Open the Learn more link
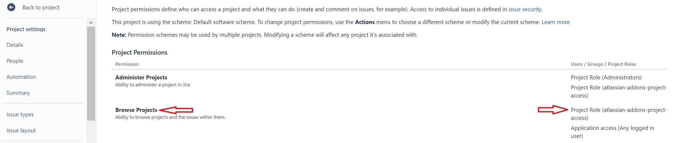 pos(556,22)
